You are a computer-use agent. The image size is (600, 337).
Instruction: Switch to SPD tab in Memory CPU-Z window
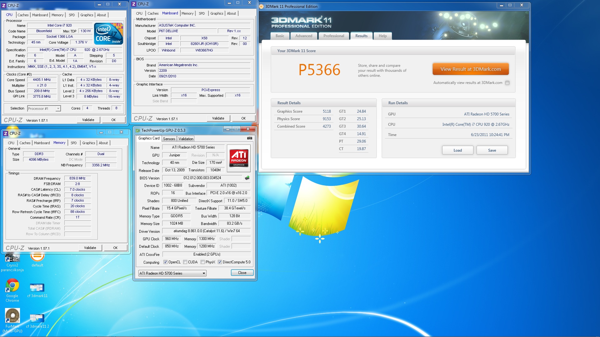pyautogui.click(x=73, y=143)
